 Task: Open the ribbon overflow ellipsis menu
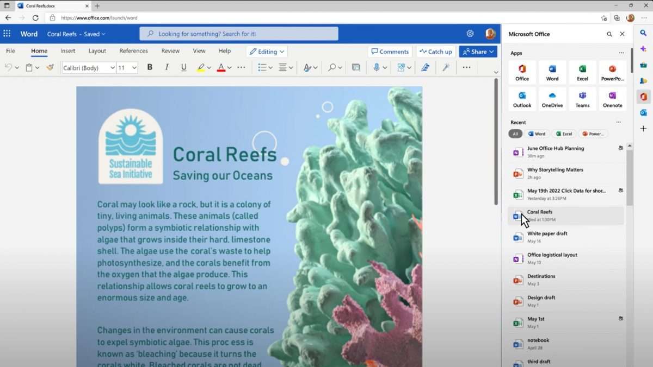pyautogui.click(x=466, y=67)
